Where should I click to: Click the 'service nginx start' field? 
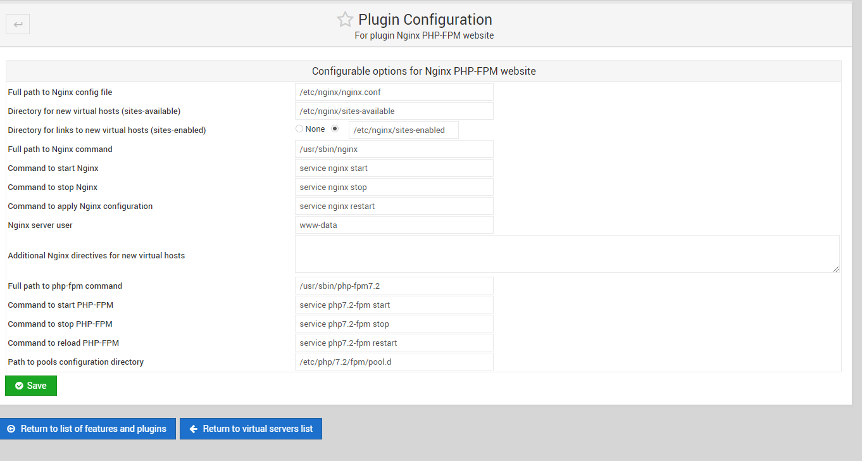point(394,168)
